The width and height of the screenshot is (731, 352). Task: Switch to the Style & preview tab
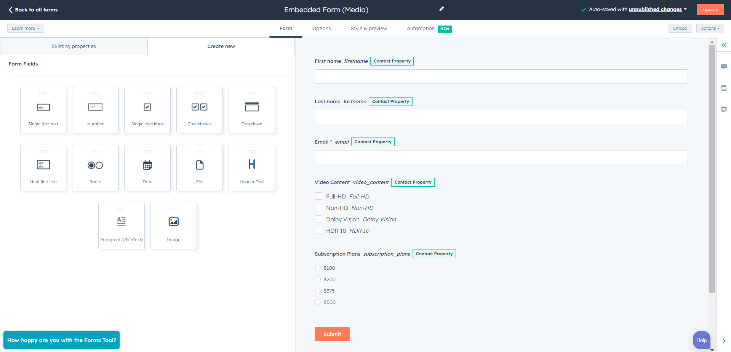tap(368, 29)
